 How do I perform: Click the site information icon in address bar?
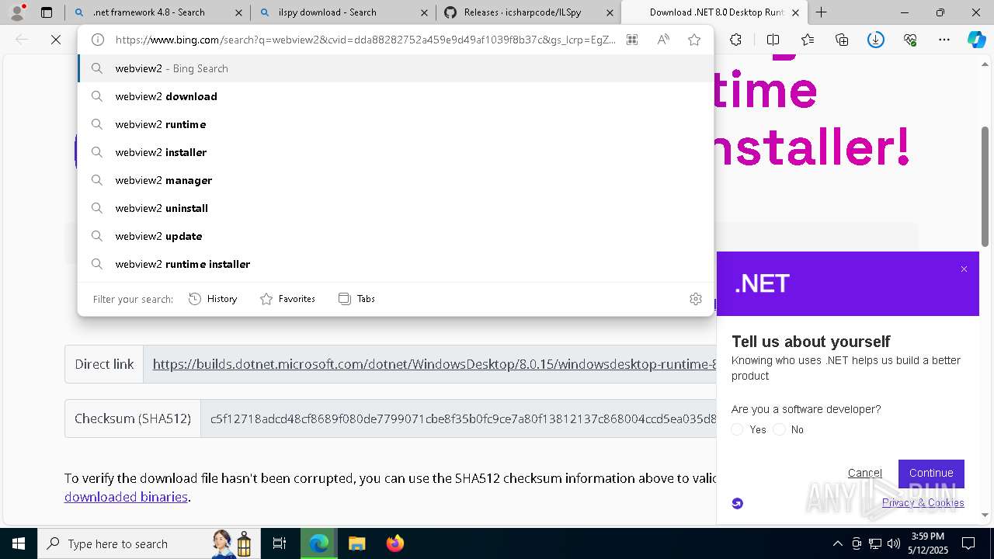tap(98, 40)
